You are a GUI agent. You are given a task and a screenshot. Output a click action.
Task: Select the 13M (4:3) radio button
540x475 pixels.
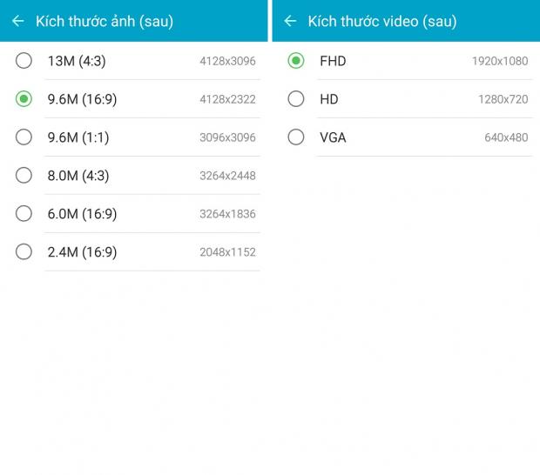click(24, 61)
